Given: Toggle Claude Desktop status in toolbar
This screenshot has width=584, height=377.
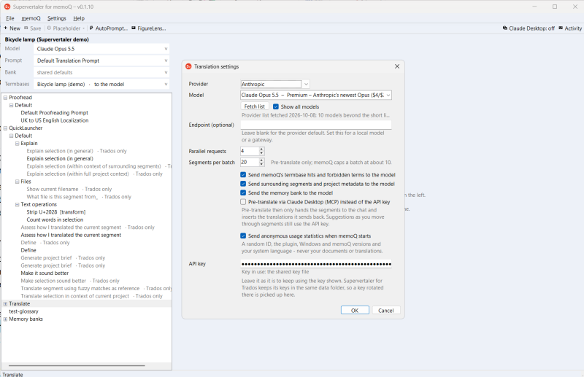Looking at the screenshot, I should [529, 28].
